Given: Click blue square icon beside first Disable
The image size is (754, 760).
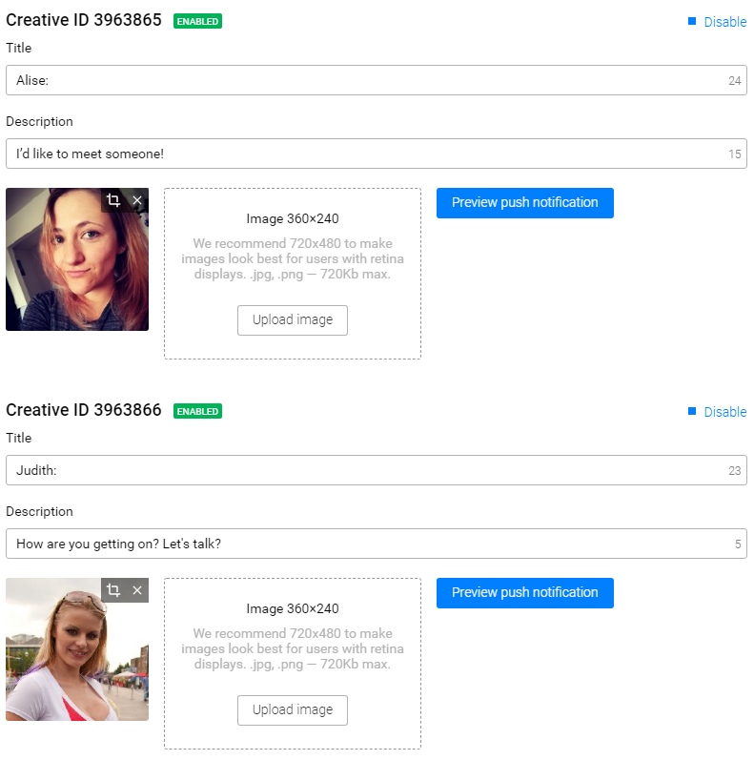Looking at the screenshot, I should (692, 21).
